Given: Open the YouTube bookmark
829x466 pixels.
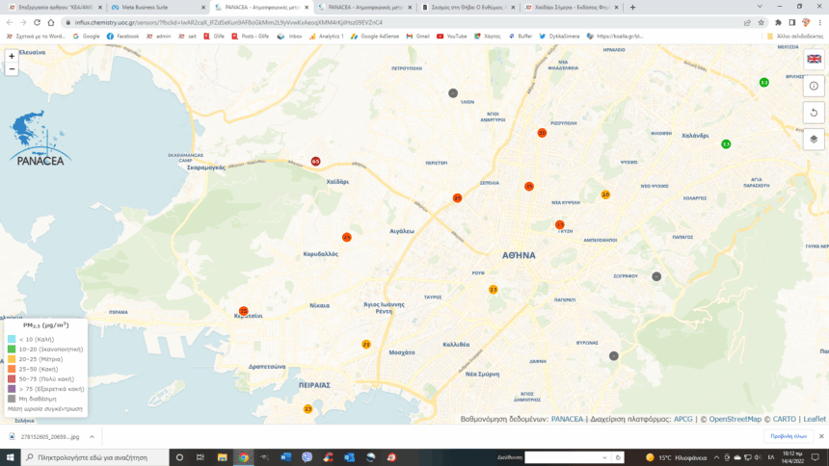Looking at the screenshot, I should click(452, 36).
